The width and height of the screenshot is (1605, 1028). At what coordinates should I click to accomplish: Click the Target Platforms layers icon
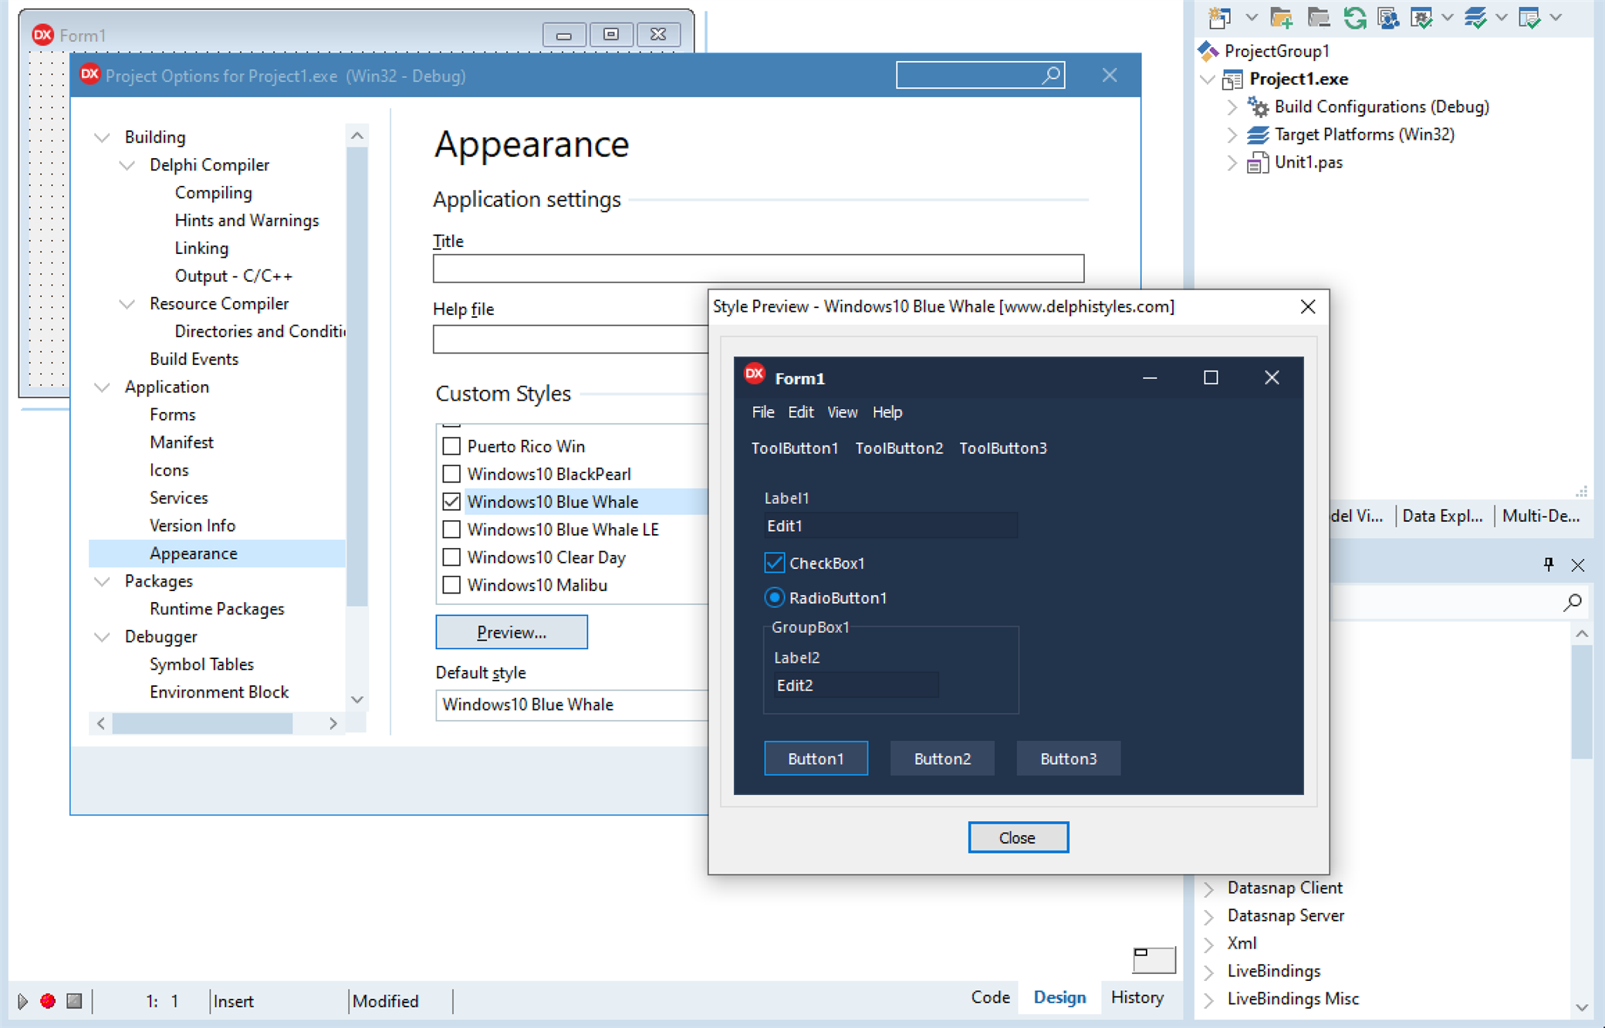pos(1258,134)
